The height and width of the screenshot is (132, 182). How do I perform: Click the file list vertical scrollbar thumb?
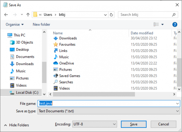[x=179, y=72]
